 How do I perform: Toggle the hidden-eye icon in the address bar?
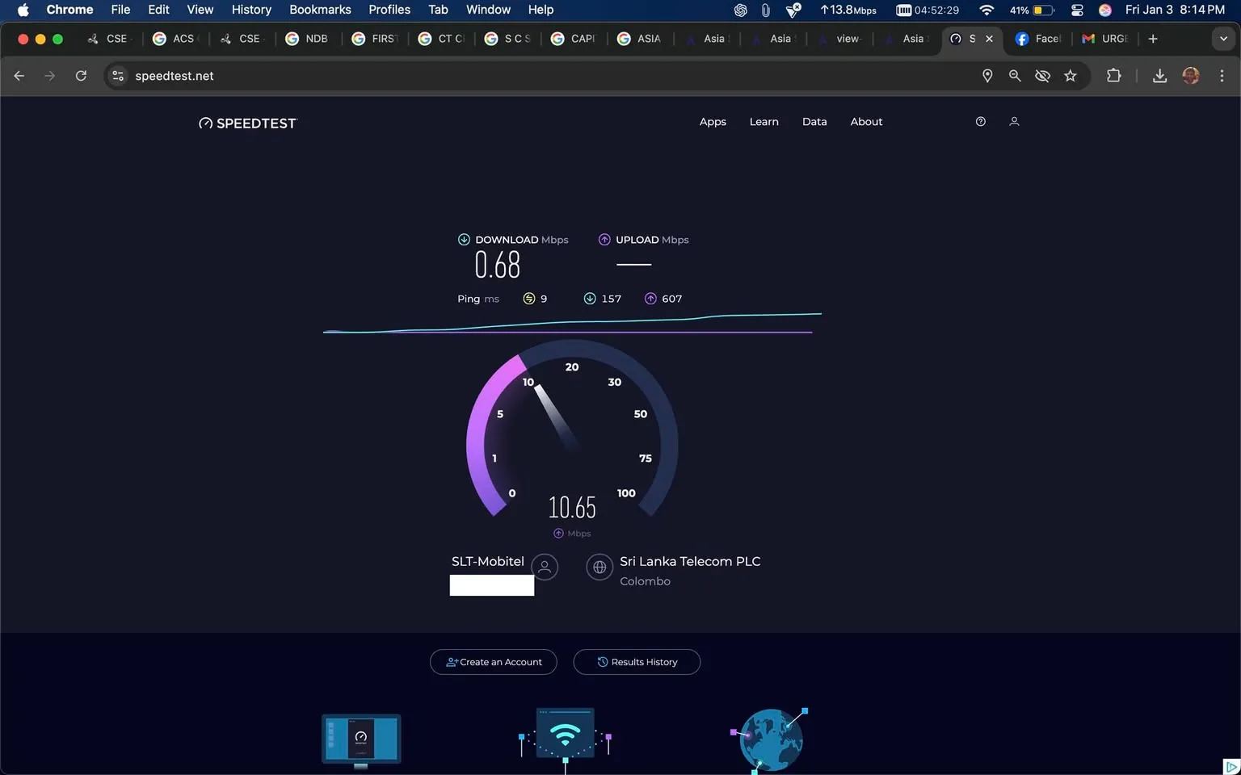pos(1042,75)
